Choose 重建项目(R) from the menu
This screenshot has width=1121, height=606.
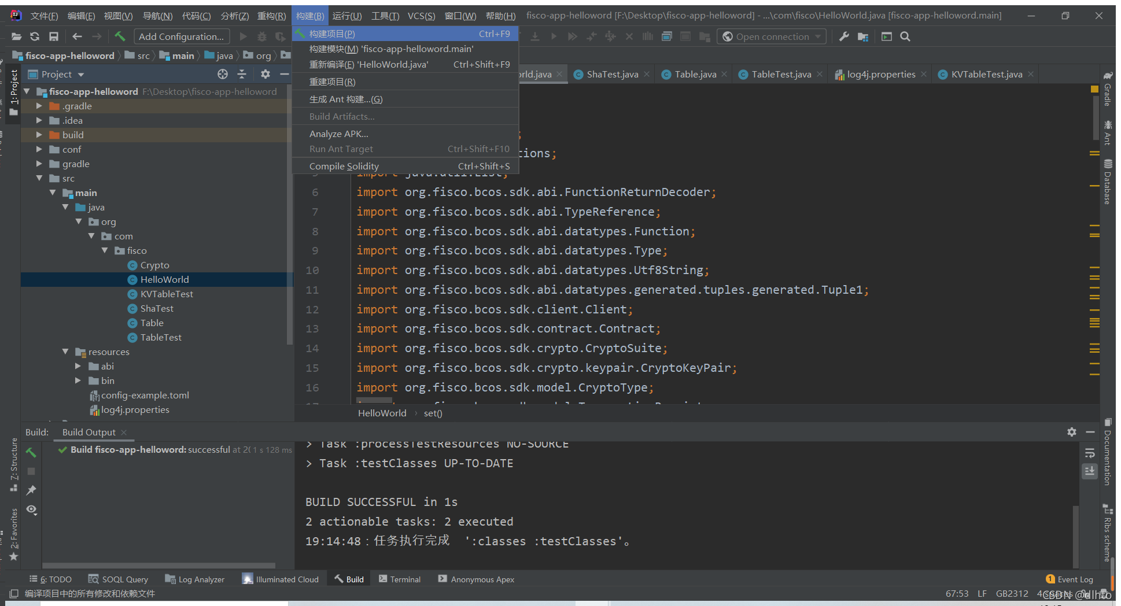[405, 82]
